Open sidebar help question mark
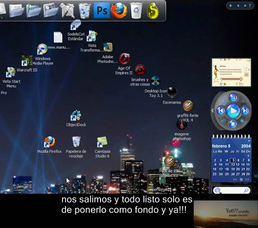 pyautogui.click(x=250, y=6)
